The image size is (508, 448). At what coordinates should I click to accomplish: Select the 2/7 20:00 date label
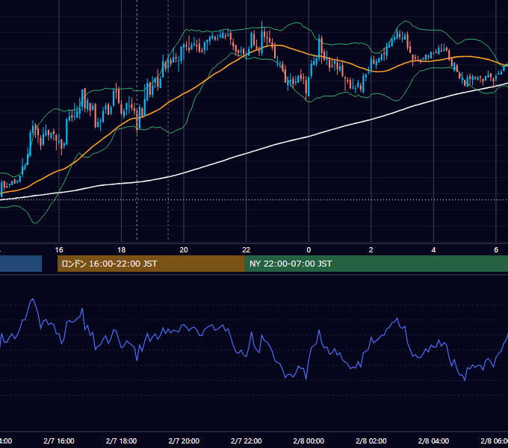click(x=184, y=441)
